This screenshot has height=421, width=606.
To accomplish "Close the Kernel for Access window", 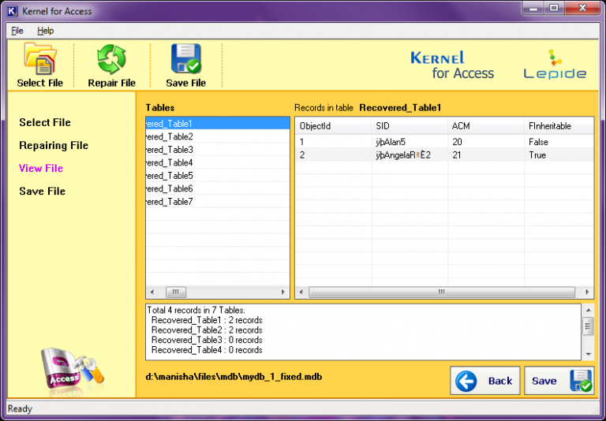I will (x=582, y=8).
